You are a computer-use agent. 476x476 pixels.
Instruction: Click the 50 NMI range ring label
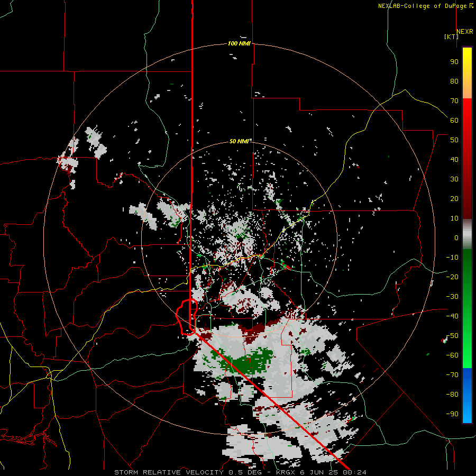[x=239, y=141]
